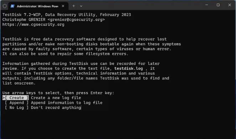Minimize the terminal window
236x139 pixels.
[207, 5]
